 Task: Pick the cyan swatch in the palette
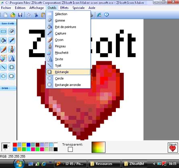click(29, 149)
